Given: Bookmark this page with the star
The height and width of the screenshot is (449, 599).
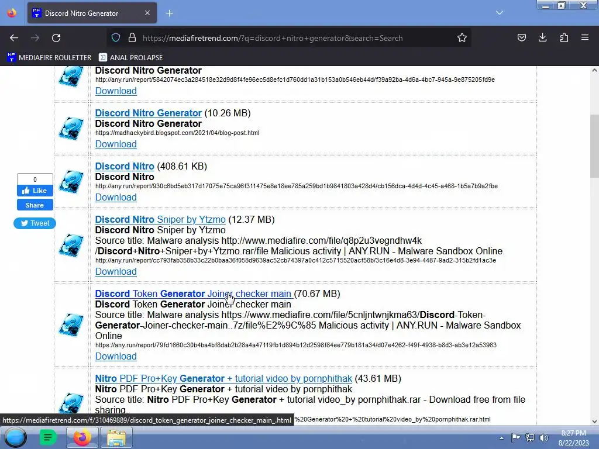Looking at the screenshot, I should (462, 38).
